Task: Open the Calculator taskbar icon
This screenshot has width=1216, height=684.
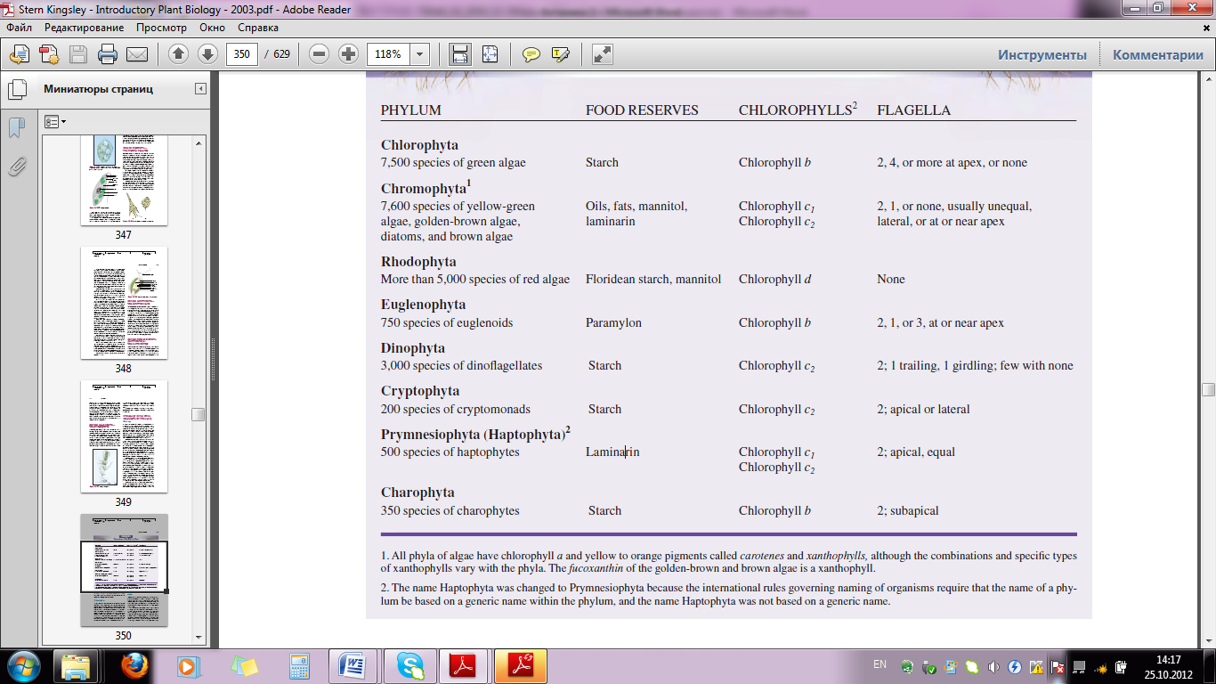Action: click(x=298, y=666)
